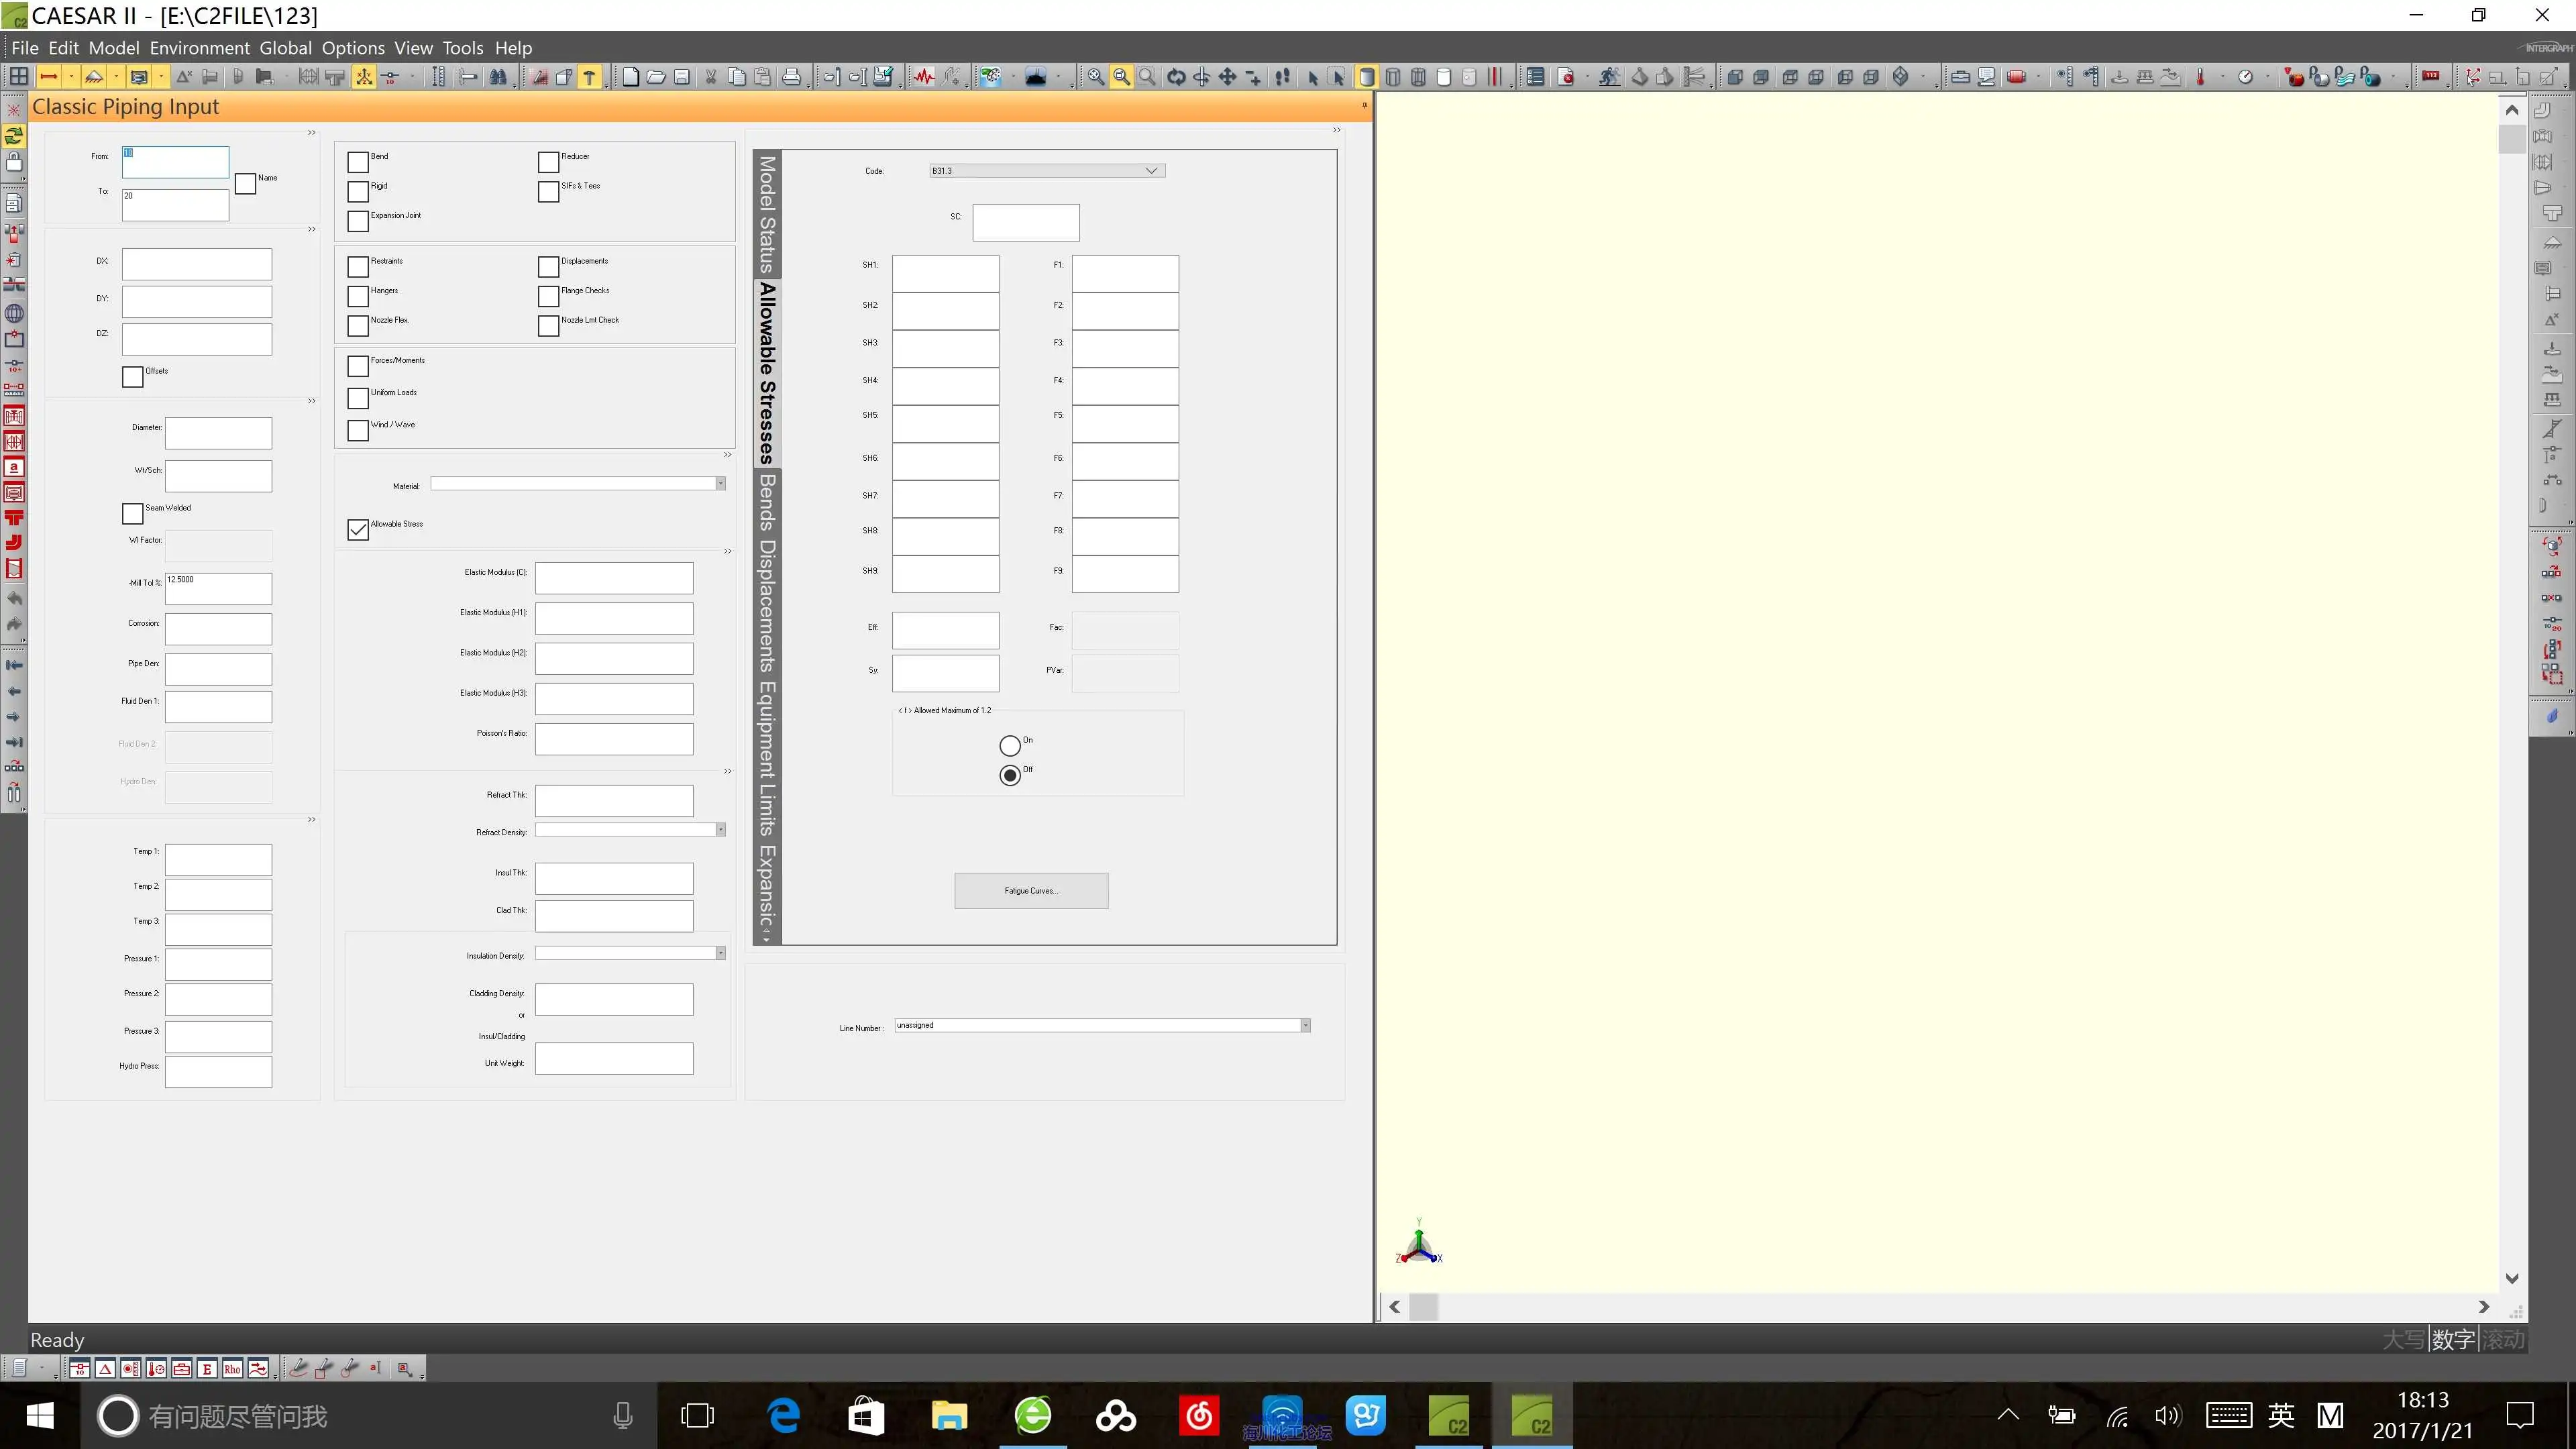Open the Environment menu
Screen dimensions: 2576x1449
[x=199, y=48]
